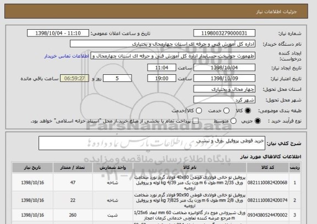Click the 40x80 profile product name cell
Image resolution: width=317 pixels, height=224 pixels.
coord(190,183)
